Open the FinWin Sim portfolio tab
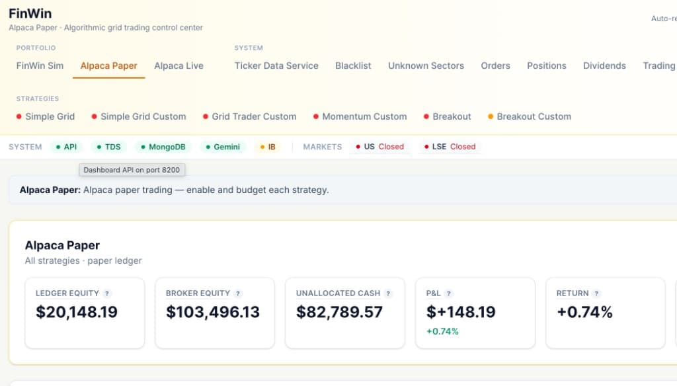 pos(40,65)
